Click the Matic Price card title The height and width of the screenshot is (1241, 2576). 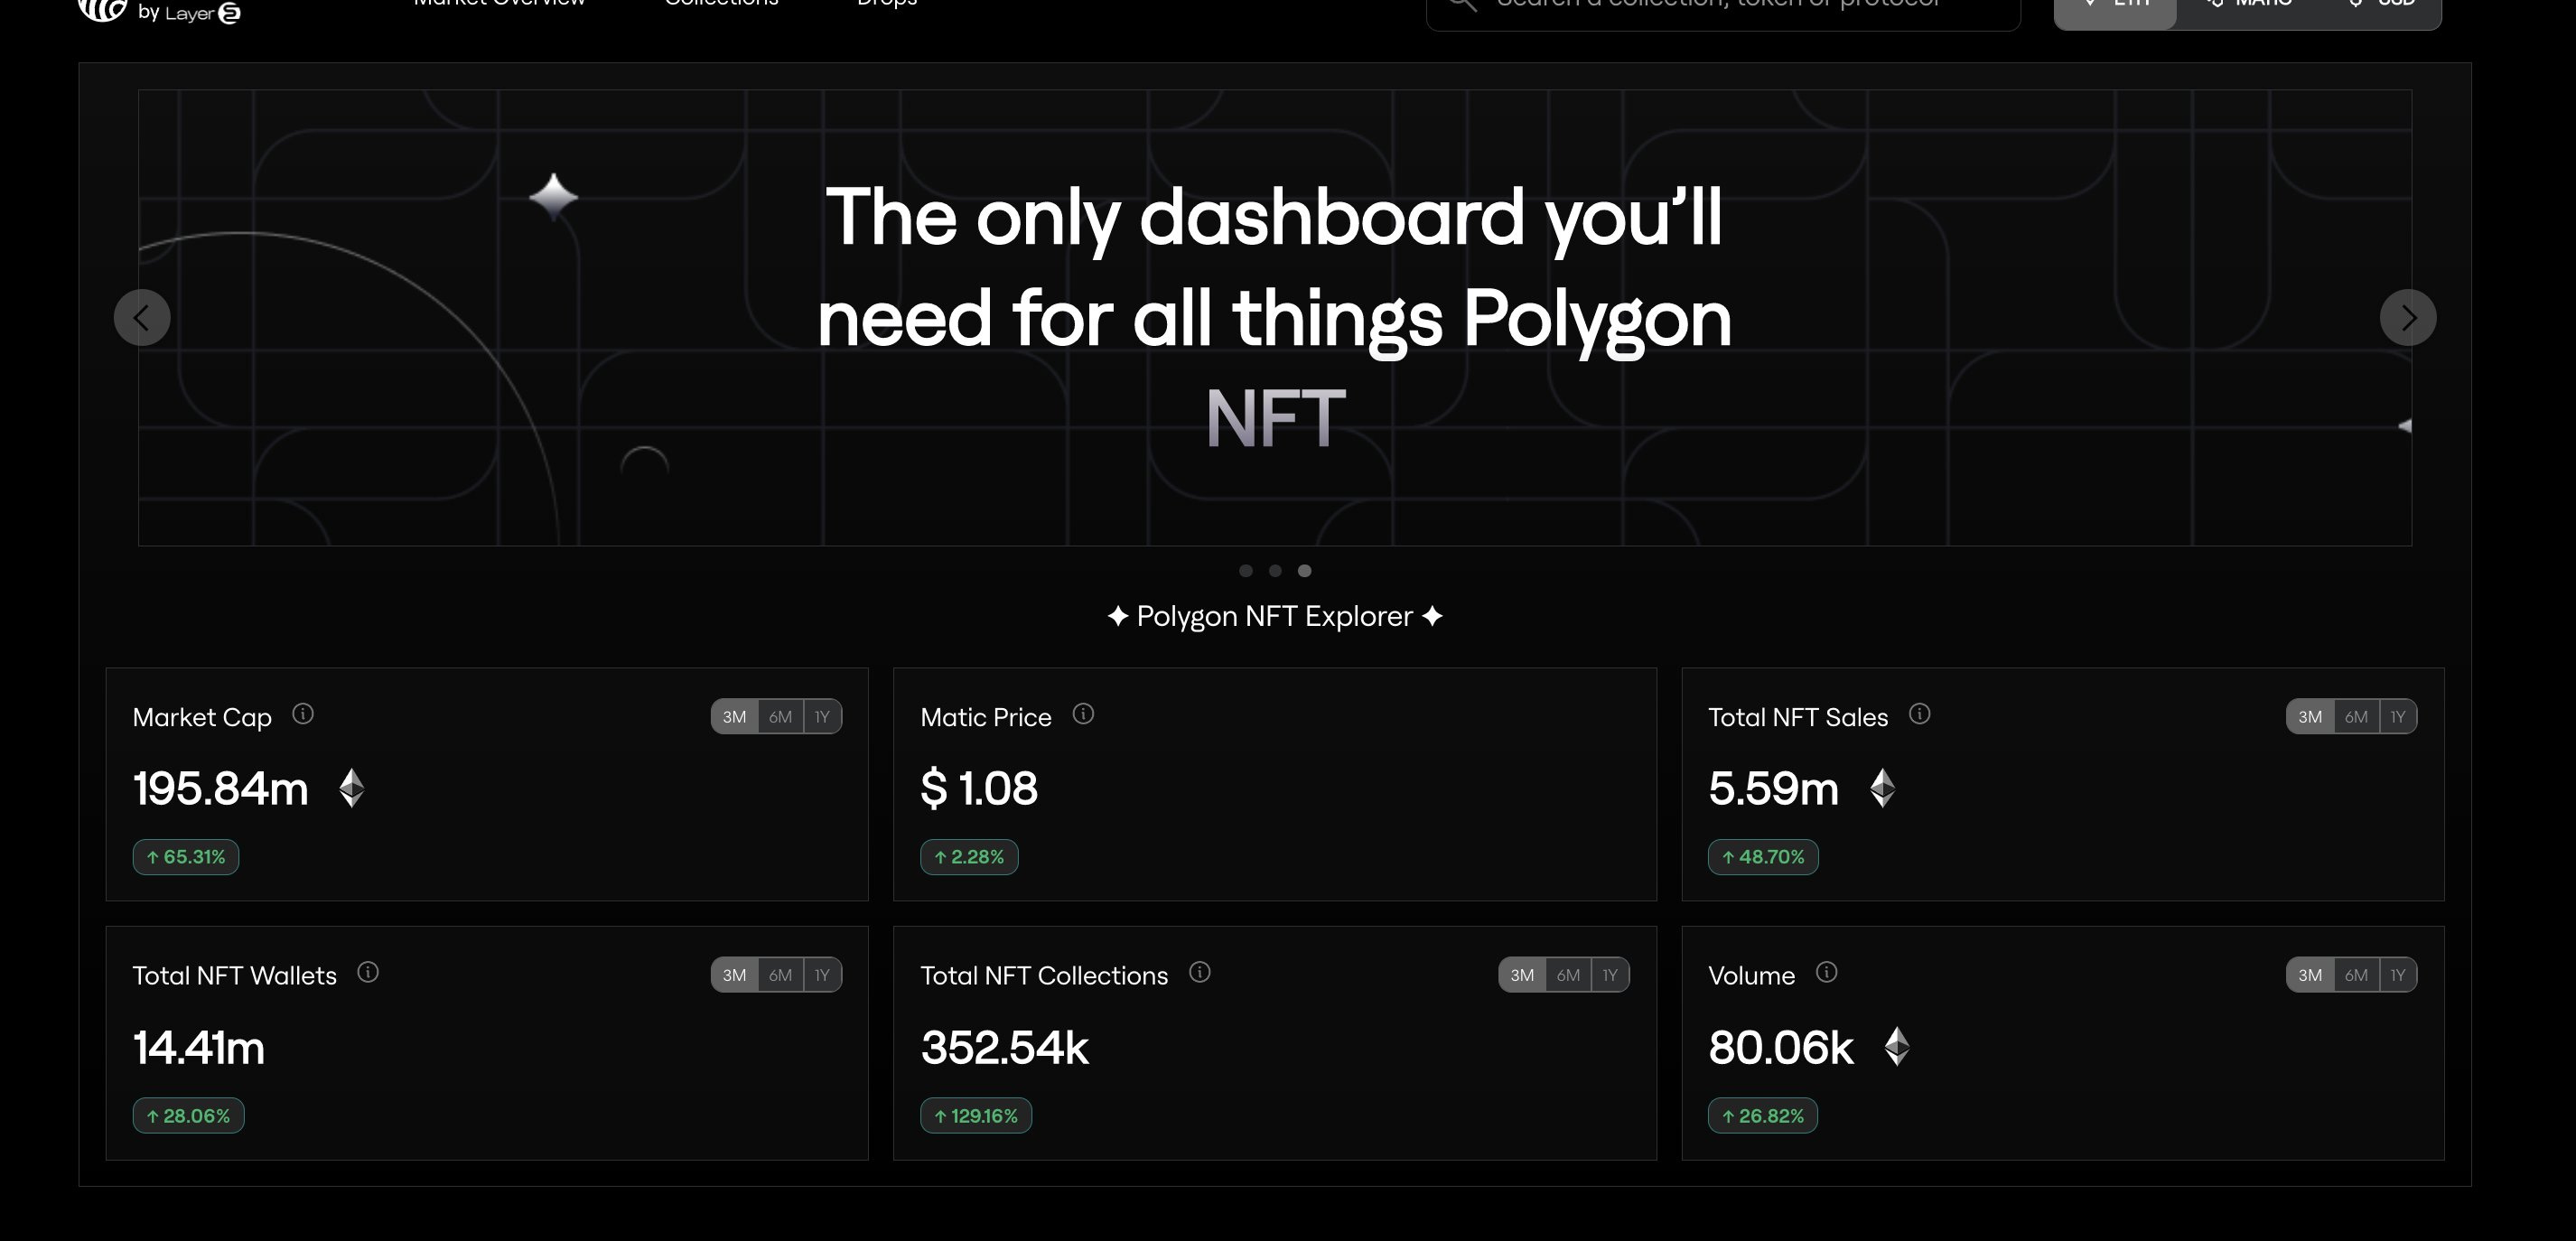click(x=986, y=718)
